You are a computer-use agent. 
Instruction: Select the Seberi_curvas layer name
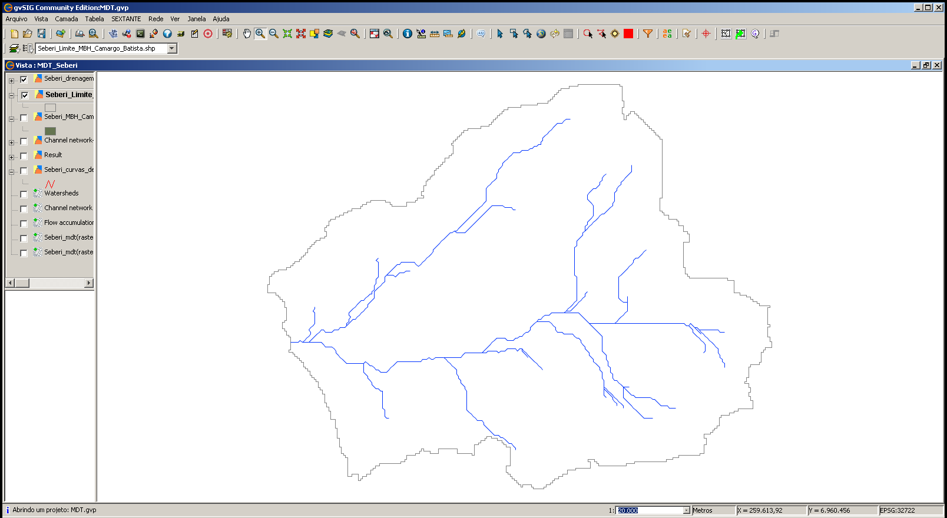coord(69,170)
